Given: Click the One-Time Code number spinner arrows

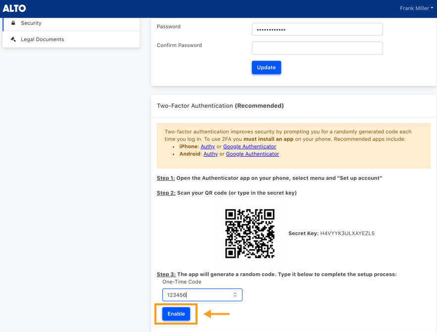Looking at the screenshot, I should pos(235,295).
